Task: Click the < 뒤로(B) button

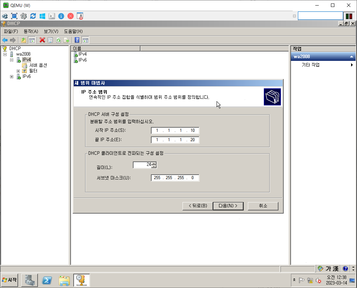Action: tap(198, 206)
